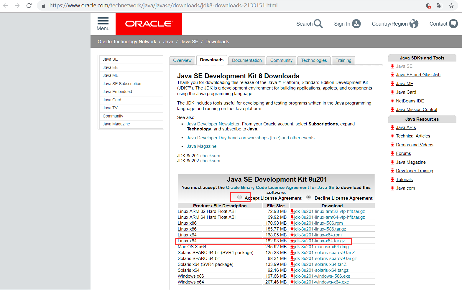Switch to the Overview tab
462x290 pixels.
182,60
